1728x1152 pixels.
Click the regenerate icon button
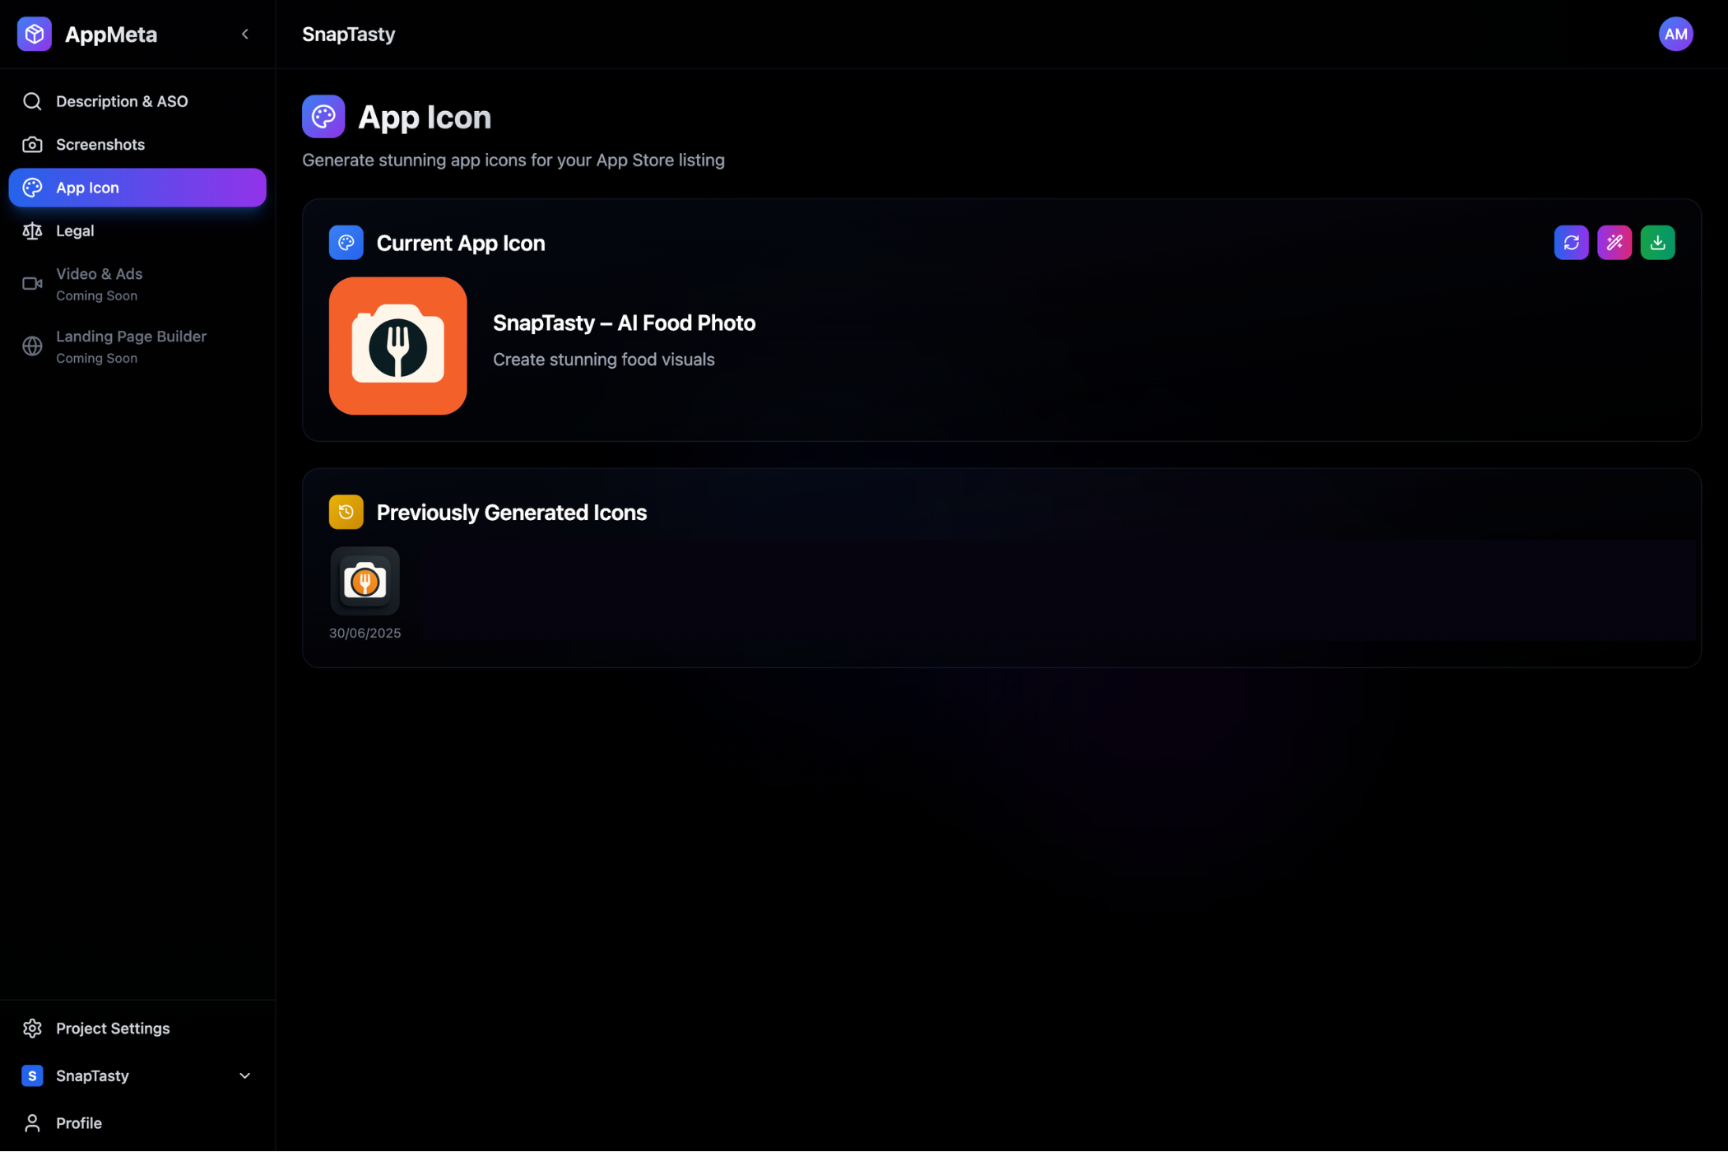(1571, 243)
